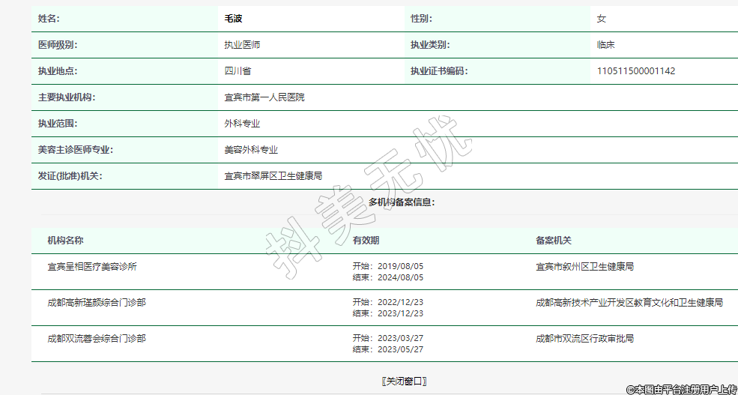The height and width of the screenshot is (395, 738).
Task: Click the name value 毛波
Action: (x=233, y=19)
